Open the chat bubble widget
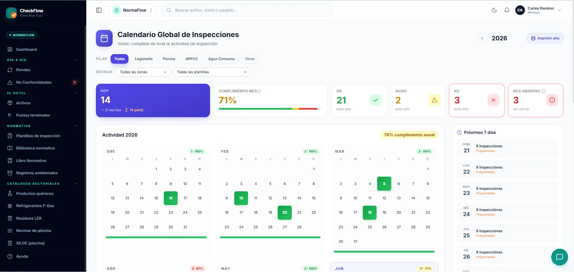Viewport: 574px width, 272px height. tap(559, 257)
